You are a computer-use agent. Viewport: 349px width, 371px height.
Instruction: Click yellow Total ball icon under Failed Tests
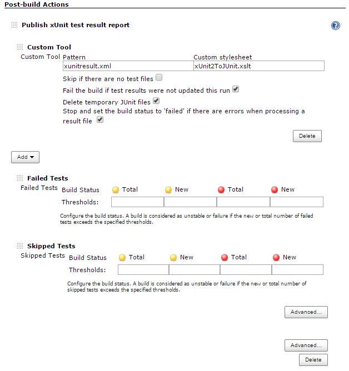click(x=116, y=190)
